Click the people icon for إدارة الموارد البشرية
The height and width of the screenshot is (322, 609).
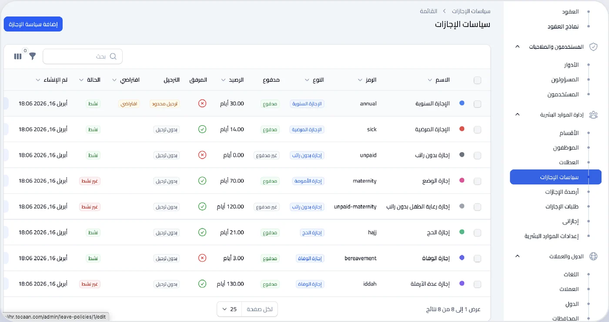pos(593,115)
